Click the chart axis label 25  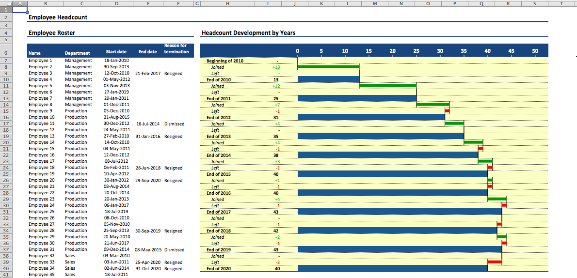click(x=416, y=51)
